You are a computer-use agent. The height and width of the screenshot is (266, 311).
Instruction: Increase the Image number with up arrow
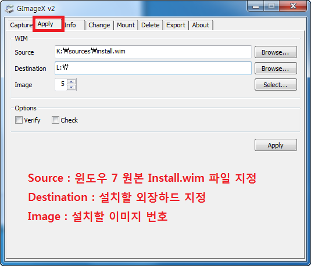[72, 81]
